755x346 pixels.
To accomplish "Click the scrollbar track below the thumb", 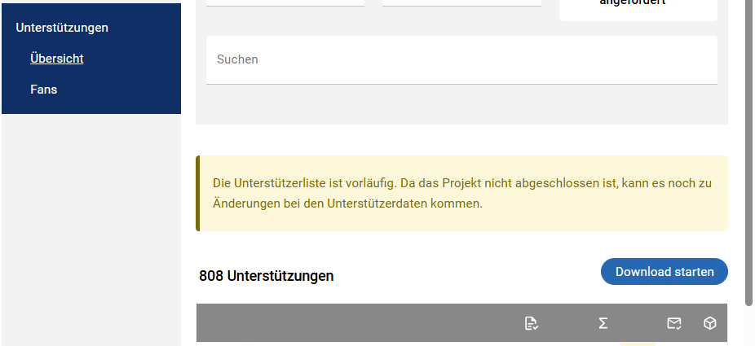I will point(749,326).
